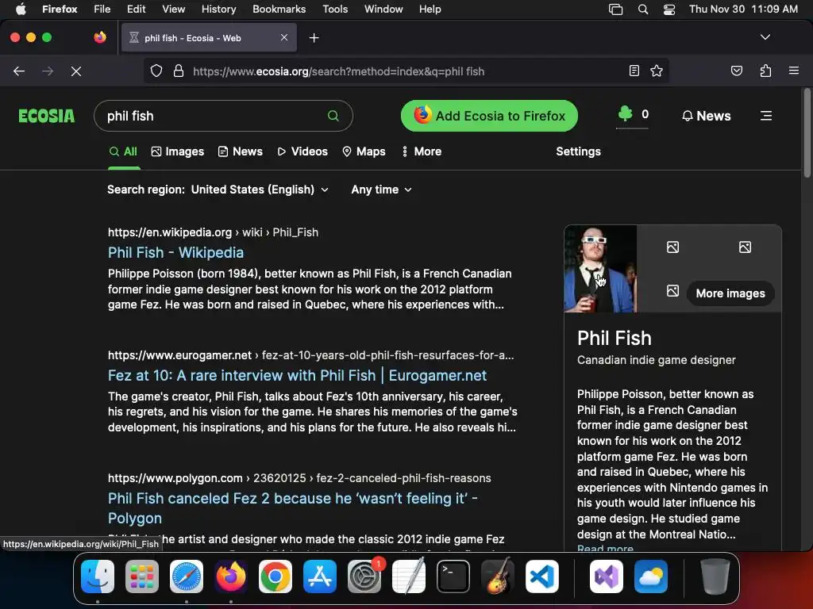
Task: Close the phil fish Ecosia tab
Action: pyautogui.click(x=284, y=37)
